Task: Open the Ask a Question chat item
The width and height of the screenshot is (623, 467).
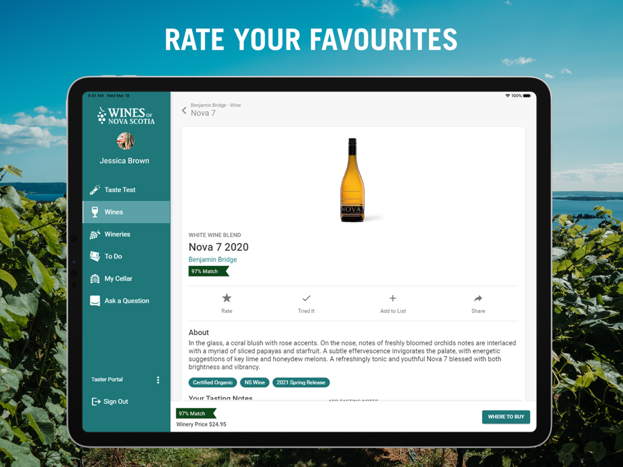Action: pos(126,301)
